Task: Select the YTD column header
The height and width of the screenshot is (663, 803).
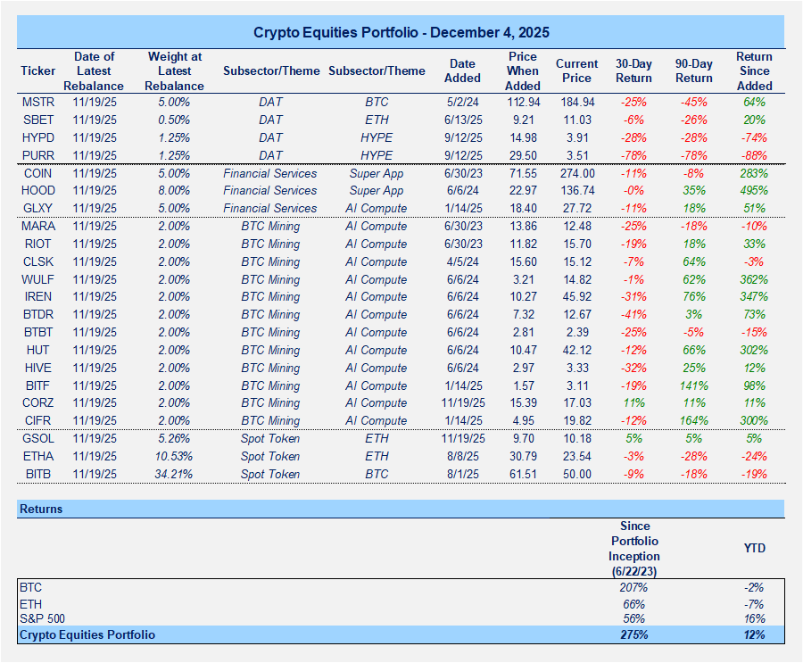Action: (x=755, y=549)
